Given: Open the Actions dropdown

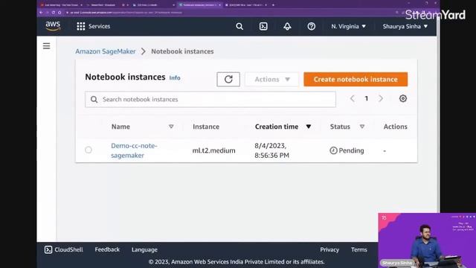Looking at the screenshot, I should point(272,80).
